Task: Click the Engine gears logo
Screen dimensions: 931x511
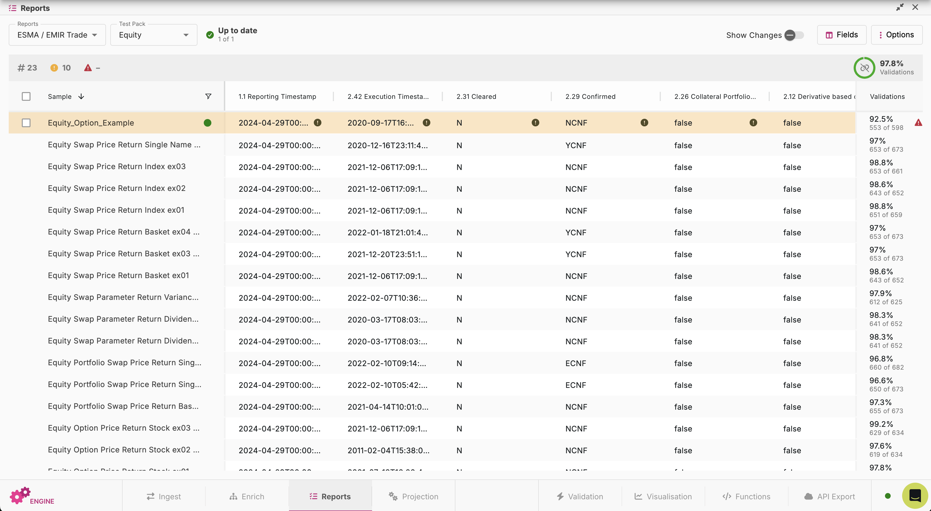Action: [20, 495]
